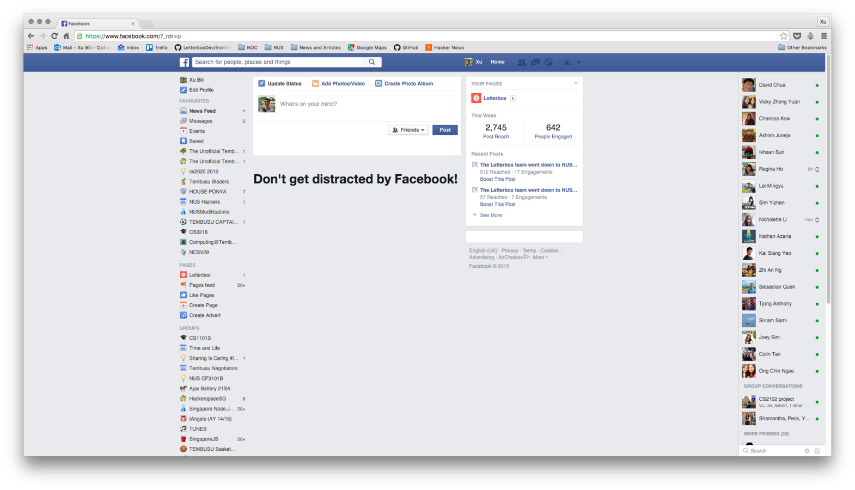
Task: Open friend requests icon in top bar
Action: [522, 62]
